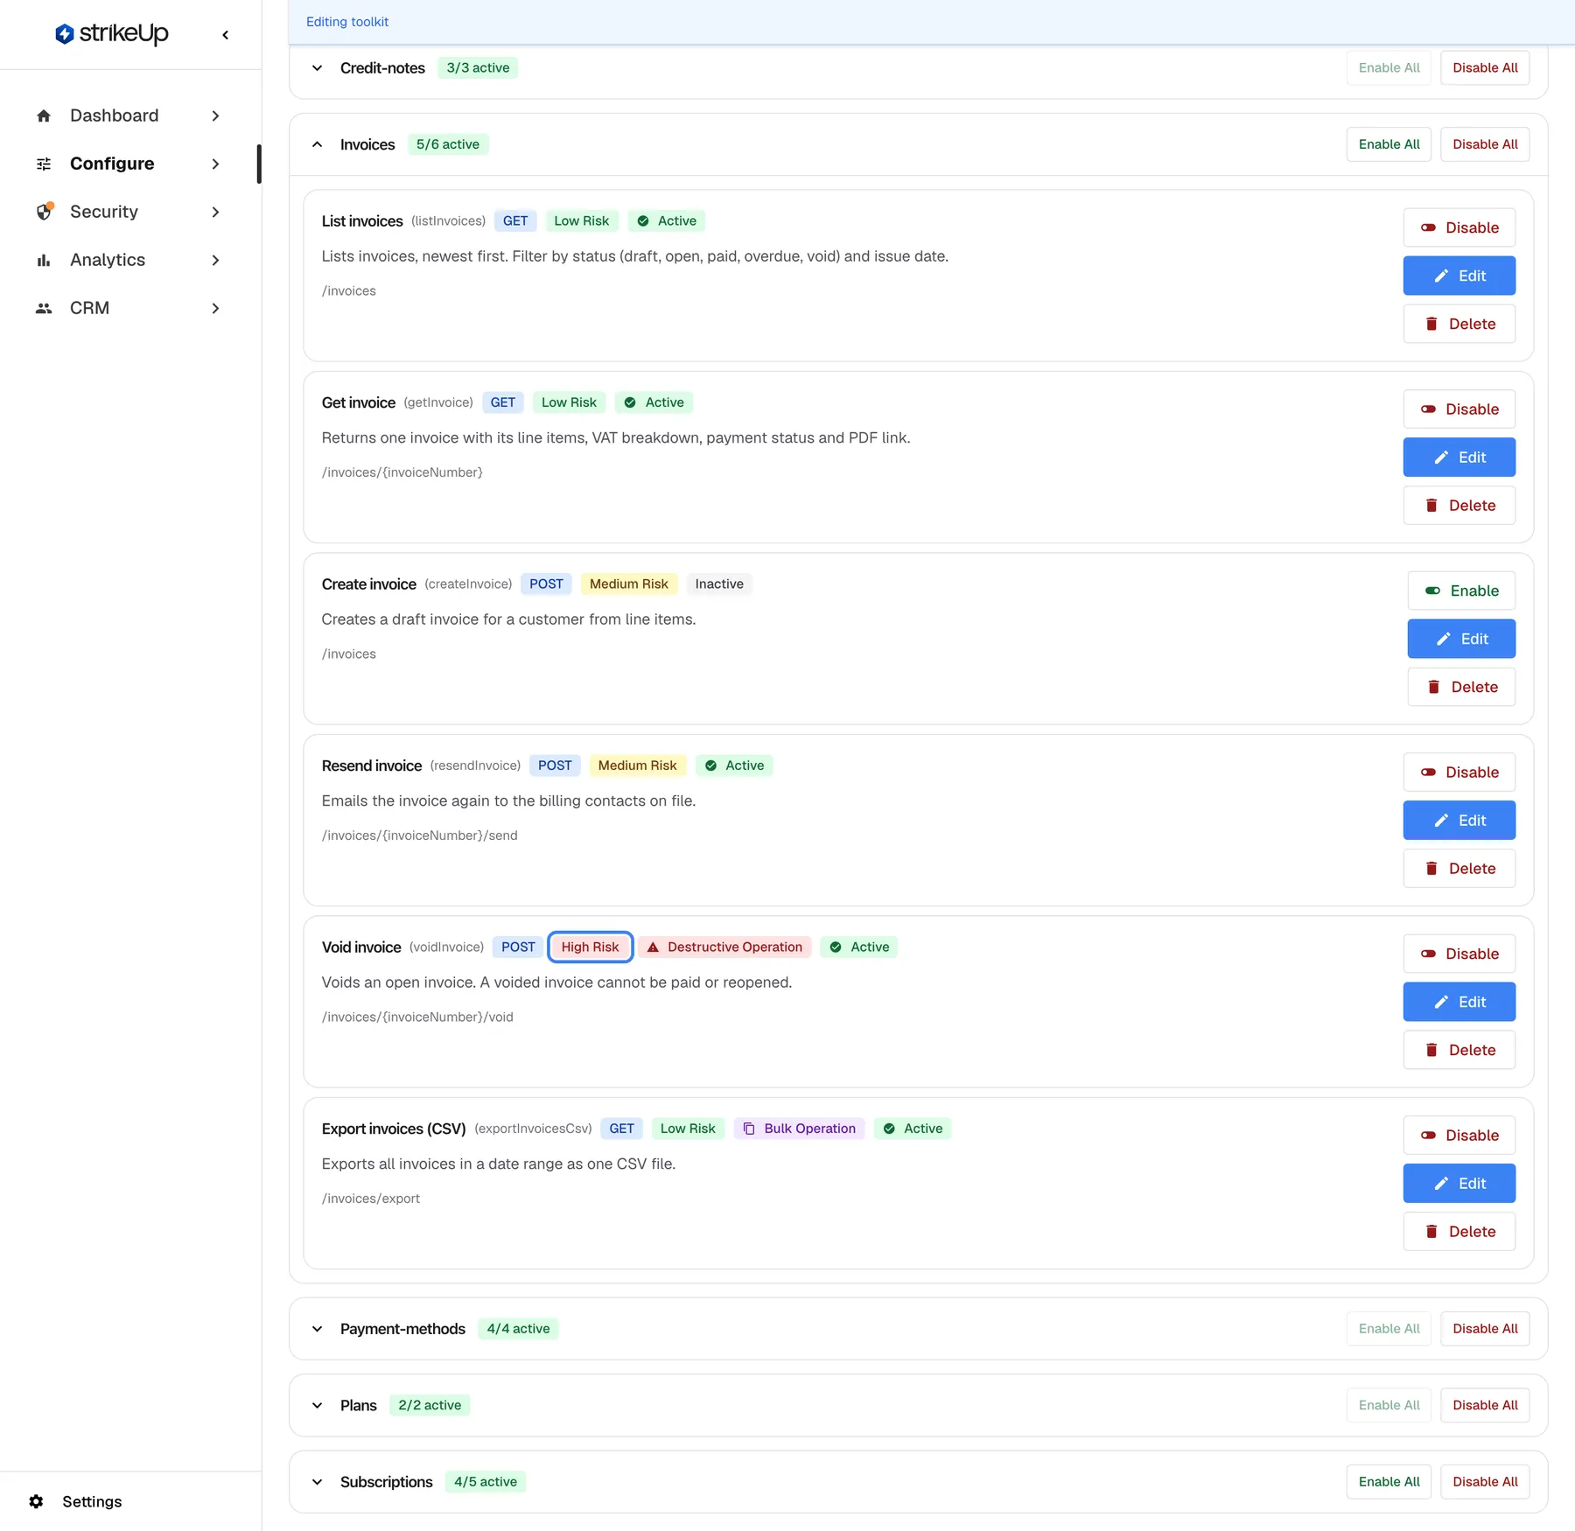The height and width of the screenshot is (1531, 1575).
Task: Click the trash icon for Create invoice
Action: click(1434, 687)
